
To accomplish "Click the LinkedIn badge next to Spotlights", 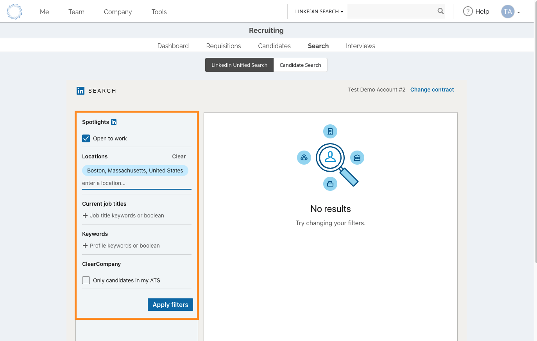I will click(x=114, y=122).
